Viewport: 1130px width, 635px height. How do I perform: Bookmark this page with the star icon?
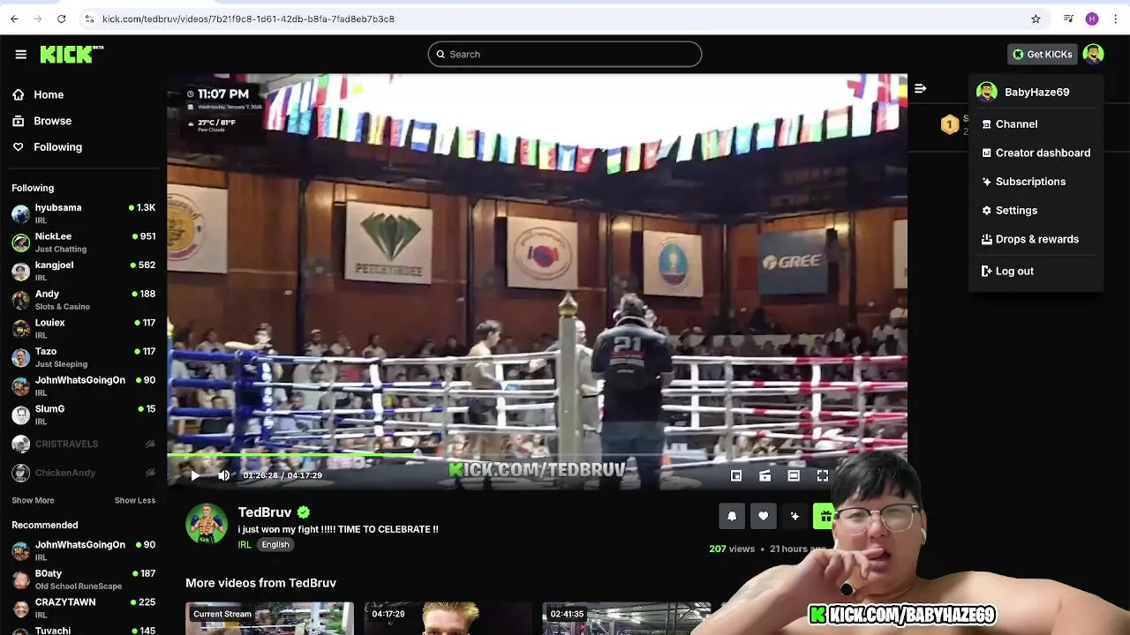tap(1036, 19)
